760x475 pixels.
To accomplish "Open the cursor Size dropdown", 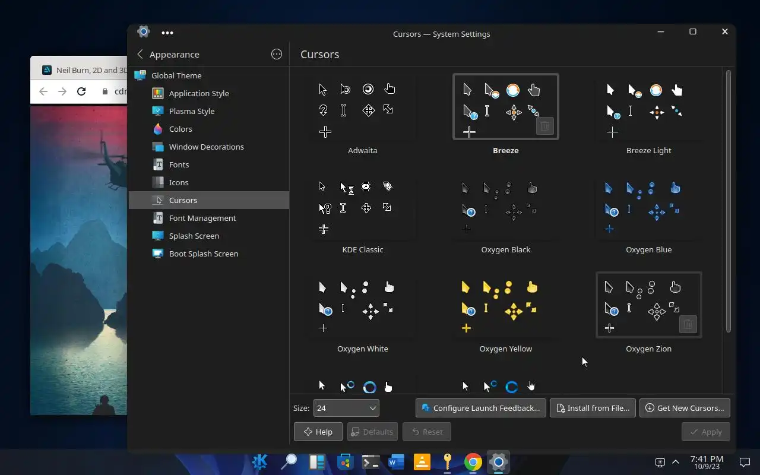I will (x=346, y=408).
